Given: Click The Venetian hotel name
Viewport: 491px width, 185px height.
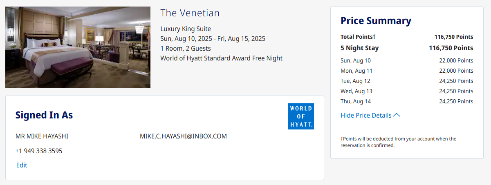Looking at the screenshot, I should click(x=190, y=13).
